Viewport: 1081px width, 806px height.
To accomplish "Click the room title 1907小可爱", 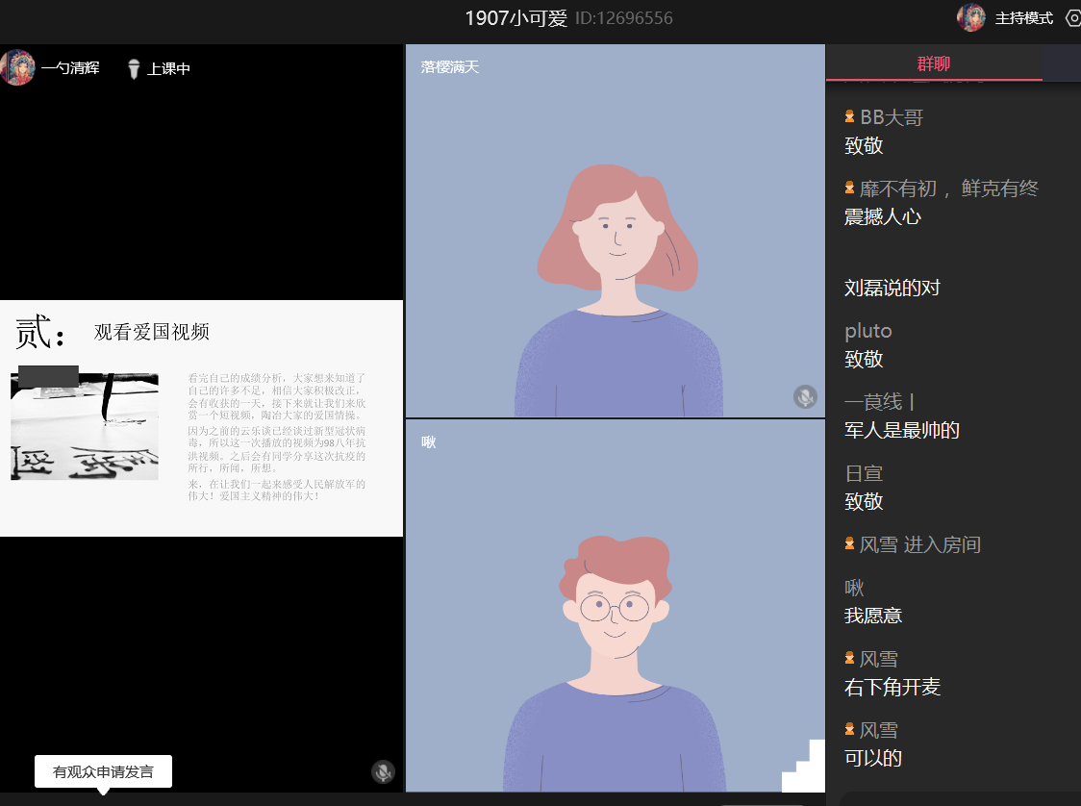I will pos(515,18).
